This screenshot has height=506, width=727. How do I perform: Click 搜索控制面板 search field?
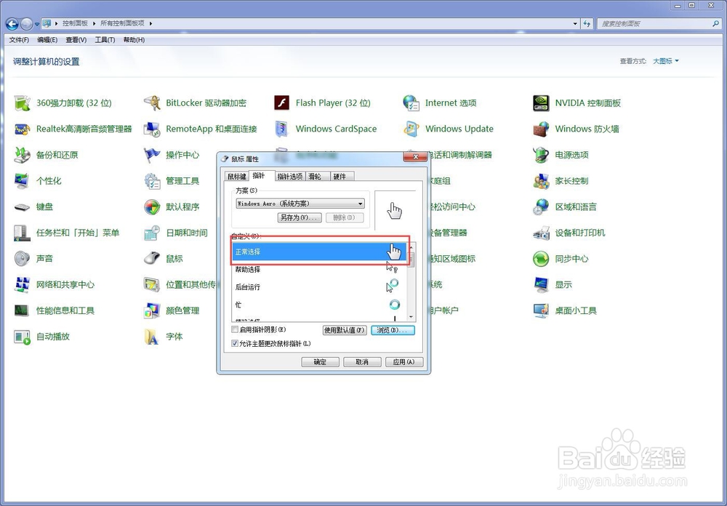[659, 23]
